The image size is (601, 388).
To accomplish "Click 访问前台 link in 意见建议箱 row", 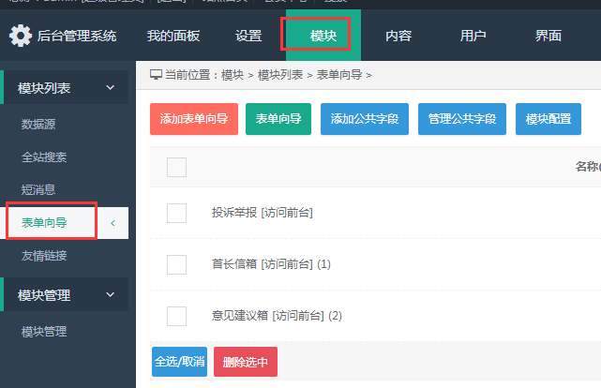I will tap(298, 316).
